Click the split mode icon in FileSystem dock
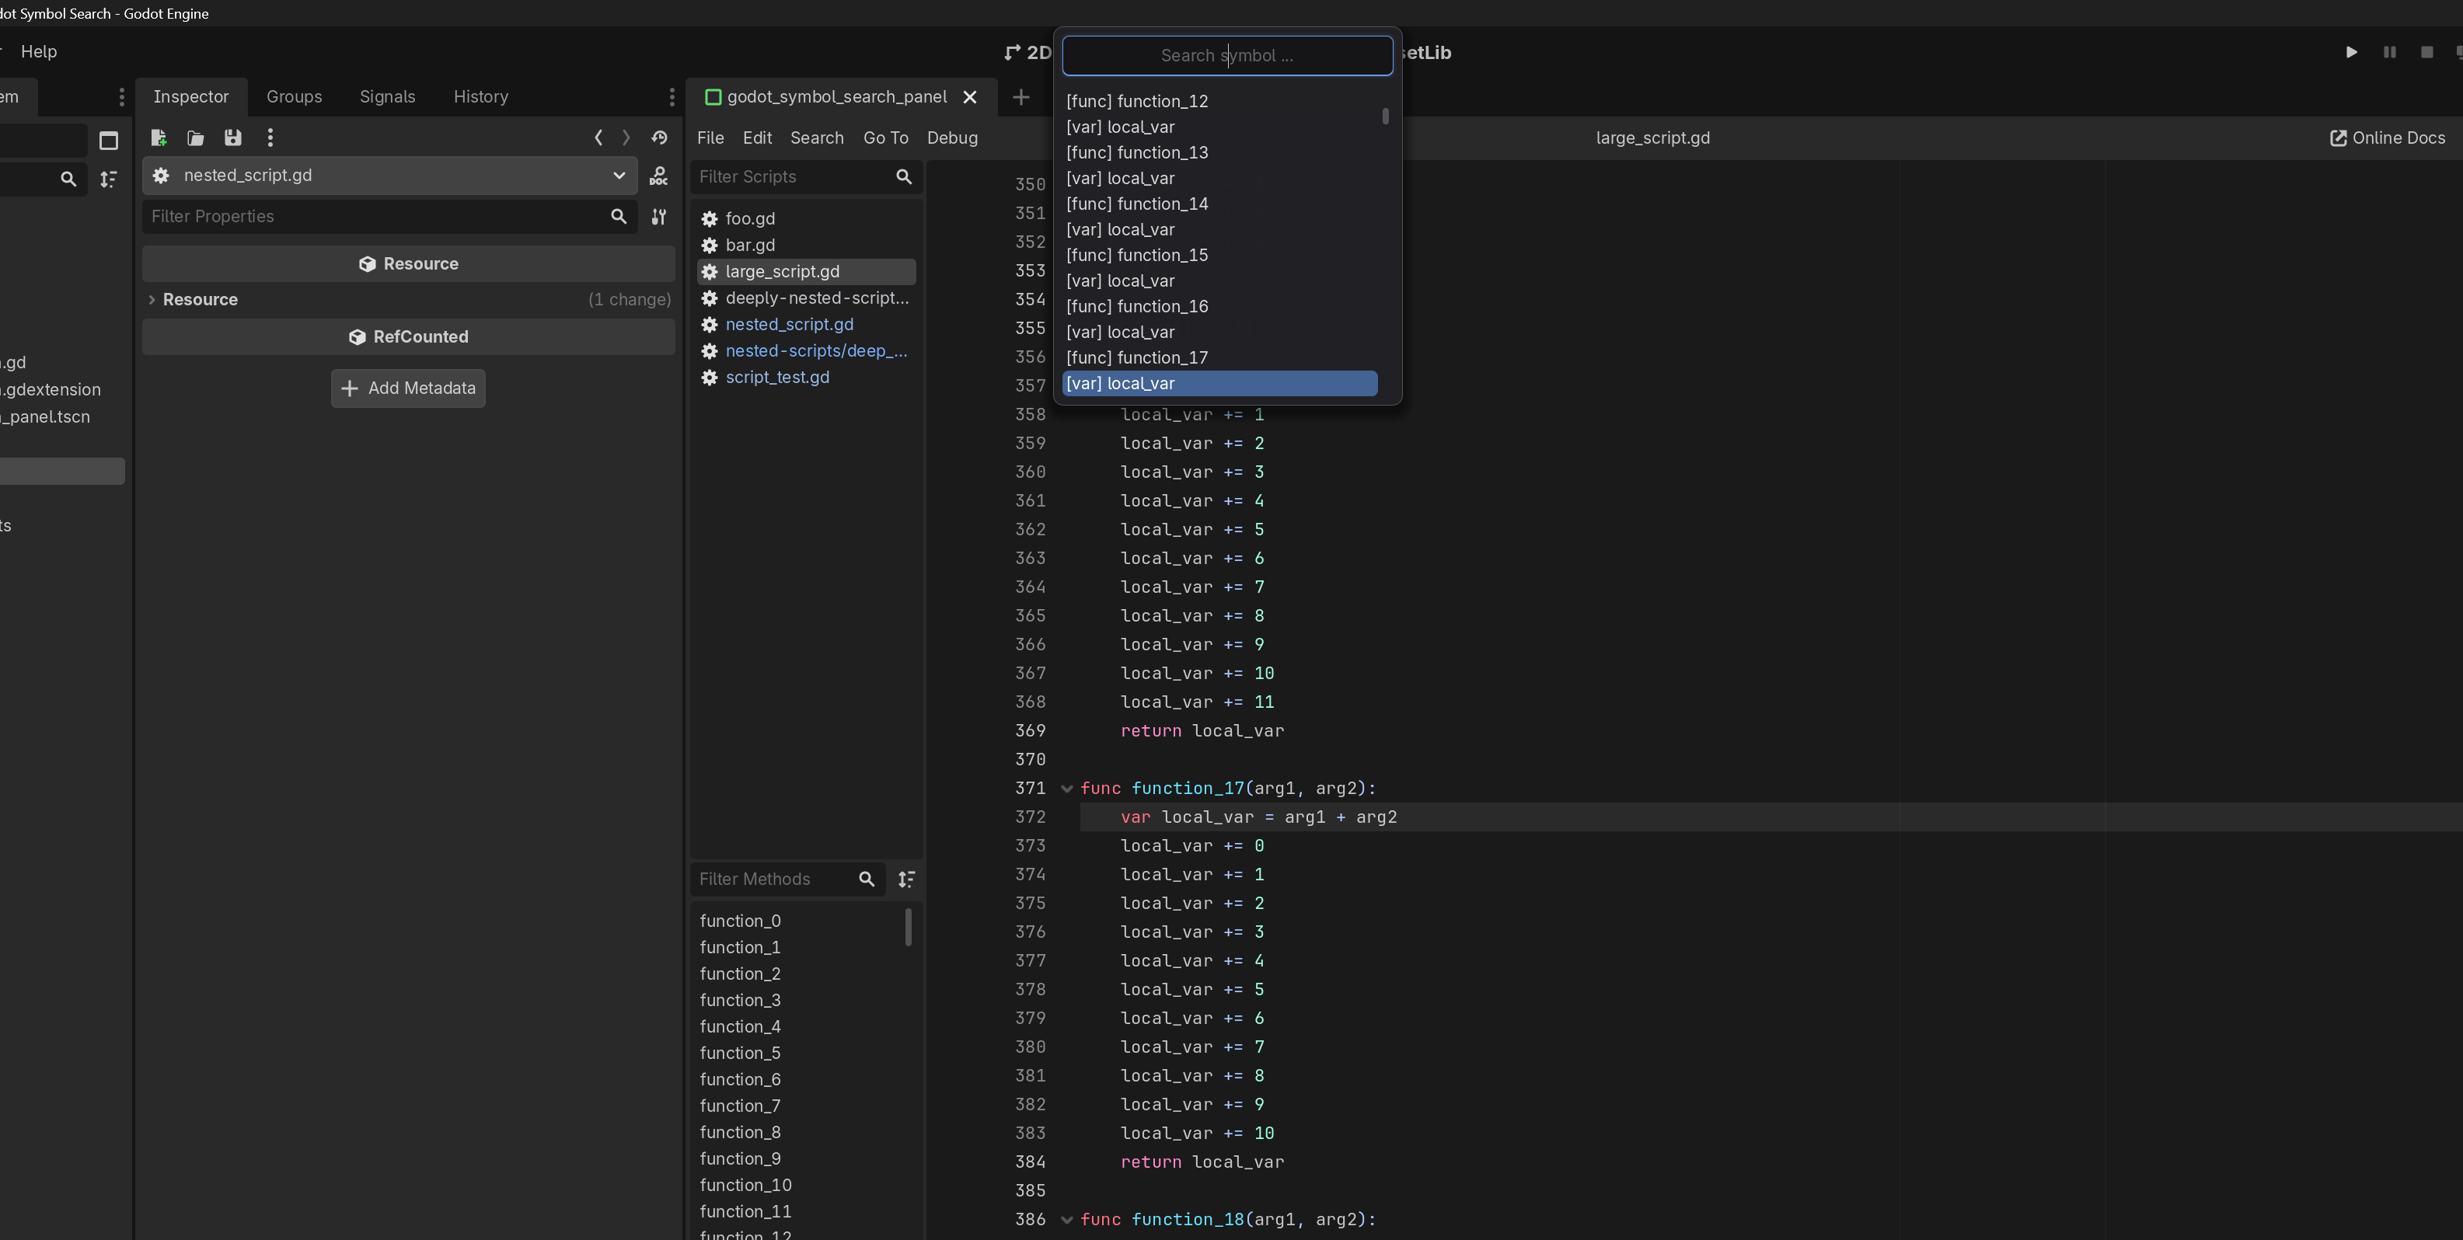The width and height of the screenshot is (2463, 1240). click(109, 141)
